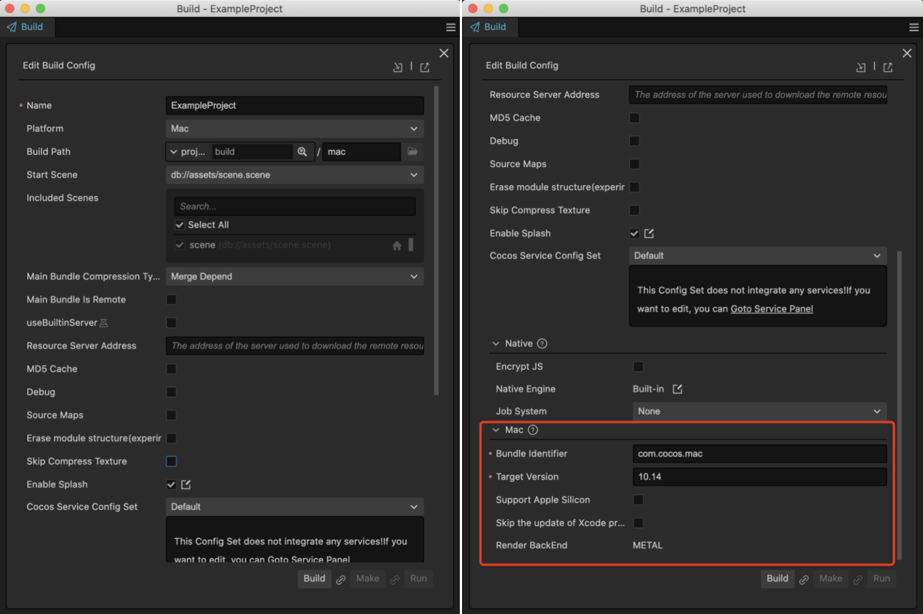The image size is (923, 614).
Task: Click build folder name field
Action: click(x=252, y=151)
